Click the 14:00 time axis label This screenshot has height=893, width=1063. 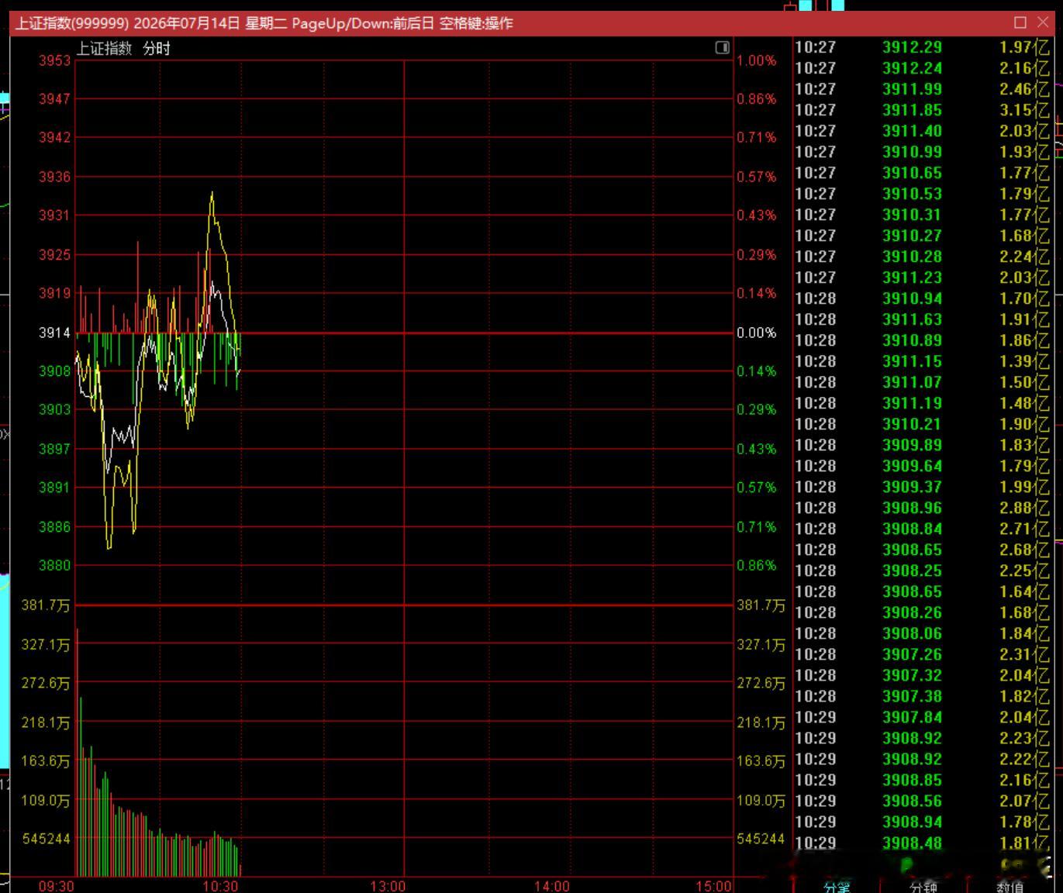[552, 886]
